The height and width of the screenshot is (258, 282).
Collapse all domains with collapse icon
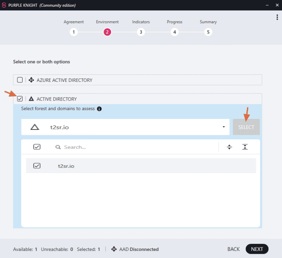245,147
